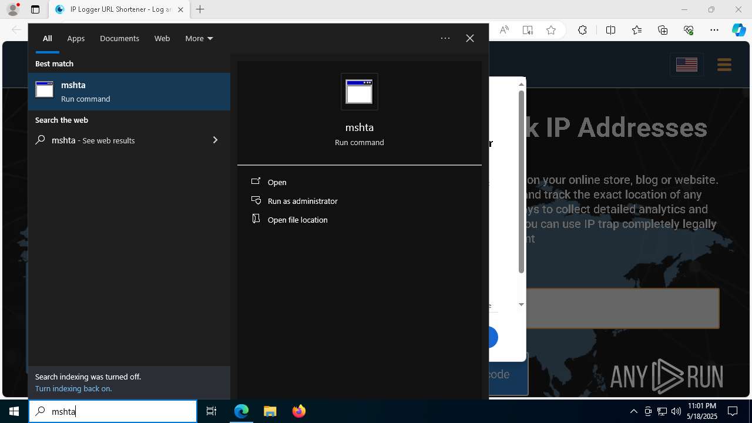
Task: Click the taskbar search input box
Action: pos(113,411)
